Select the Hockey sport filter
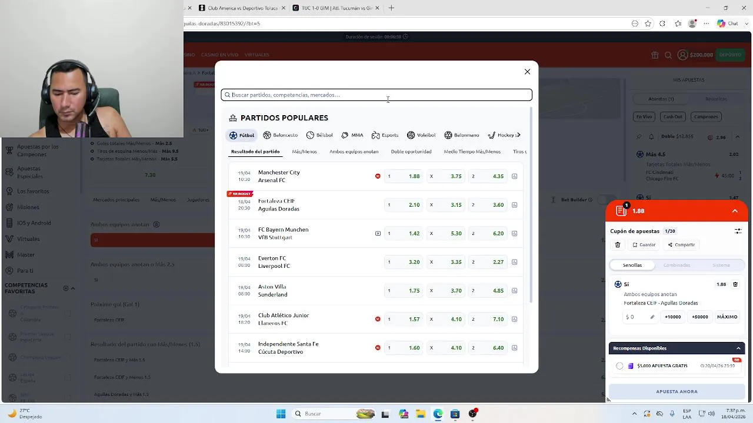Viewport: 753px width, 423px height. pos(504,135)
